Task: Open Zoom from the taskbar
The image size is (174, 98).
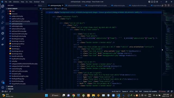Action: pyautogui.click(x=113, y=95)
